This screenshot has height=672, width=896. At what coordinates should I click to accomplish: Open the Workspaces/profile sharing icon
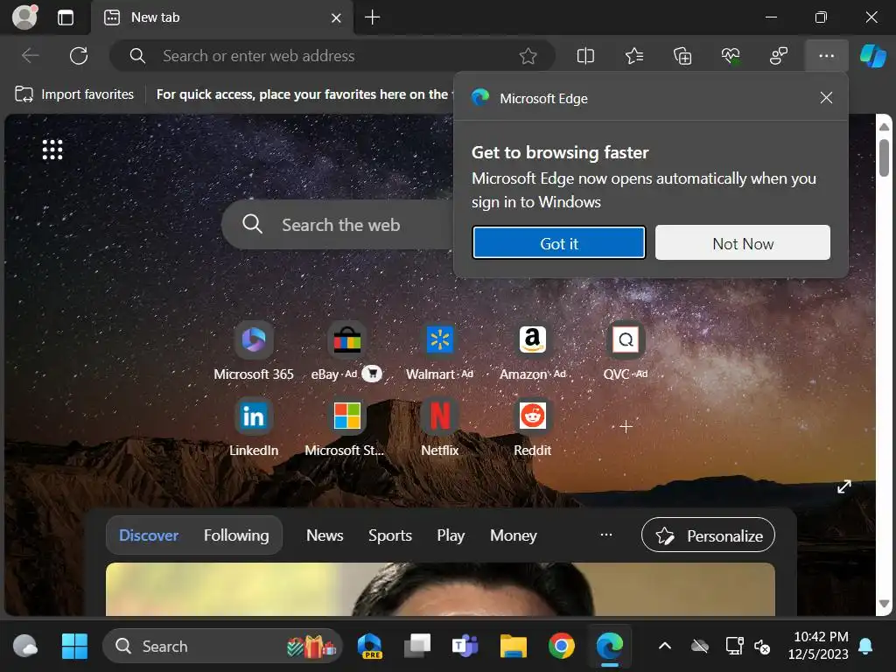tap(778, 56)
